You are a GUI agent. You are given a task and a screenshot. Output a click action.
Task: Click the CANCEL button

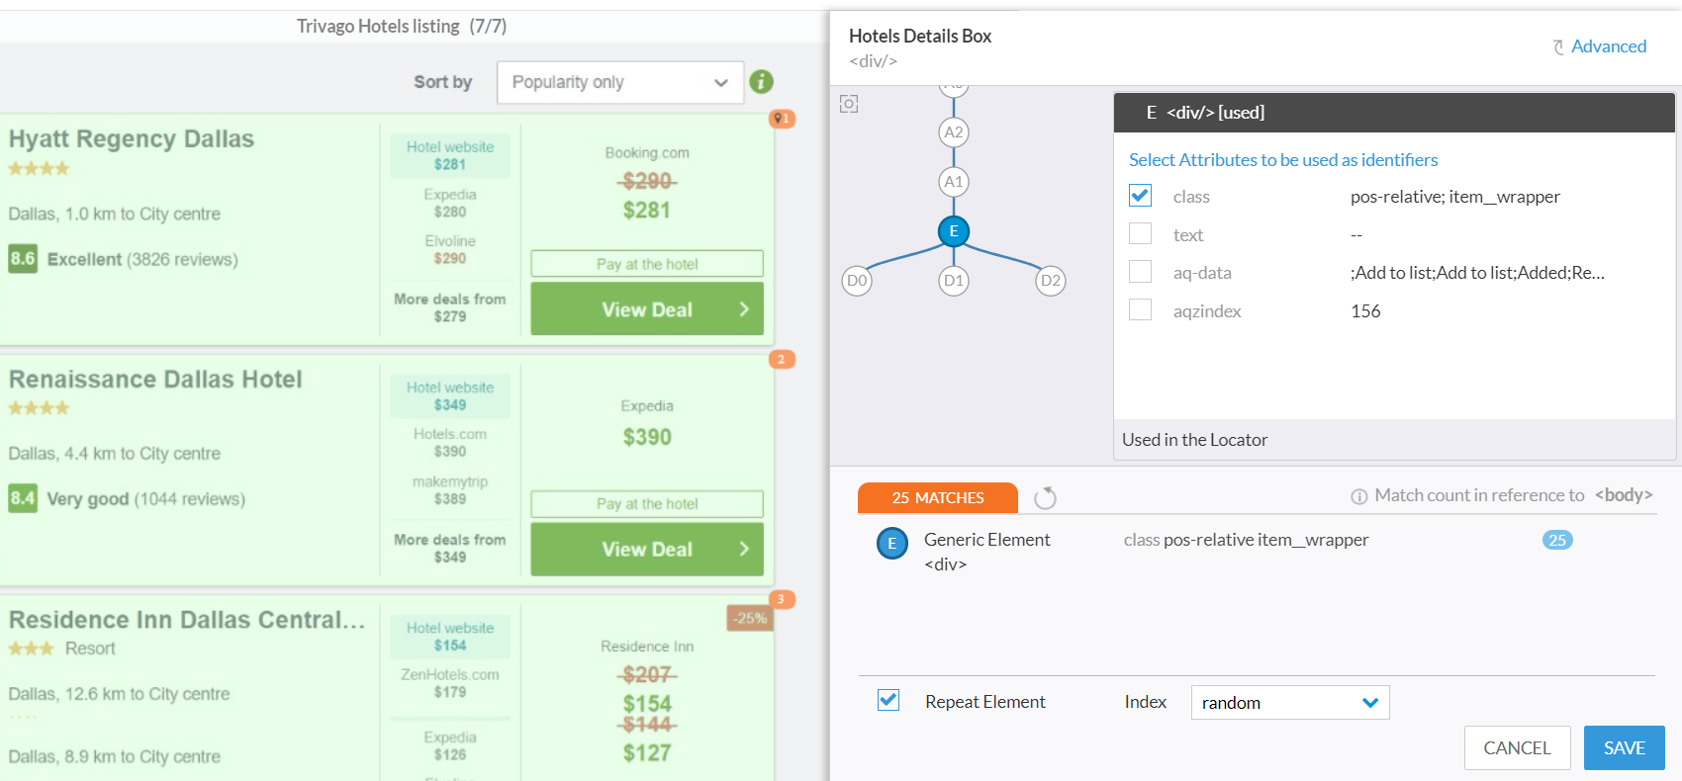pos(1518,748)
